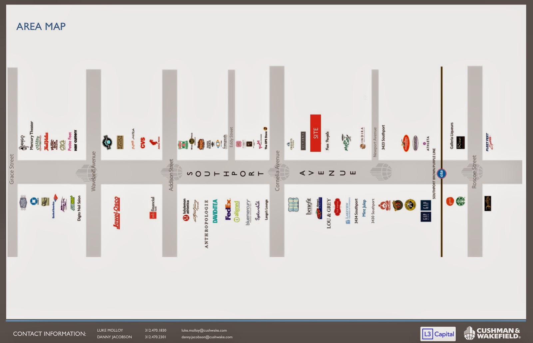Click the FedEx logo
Screen dimensions: 533x343
coord(228,209)
